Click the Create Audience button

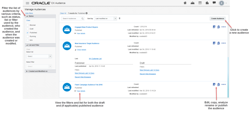[217, 18]
